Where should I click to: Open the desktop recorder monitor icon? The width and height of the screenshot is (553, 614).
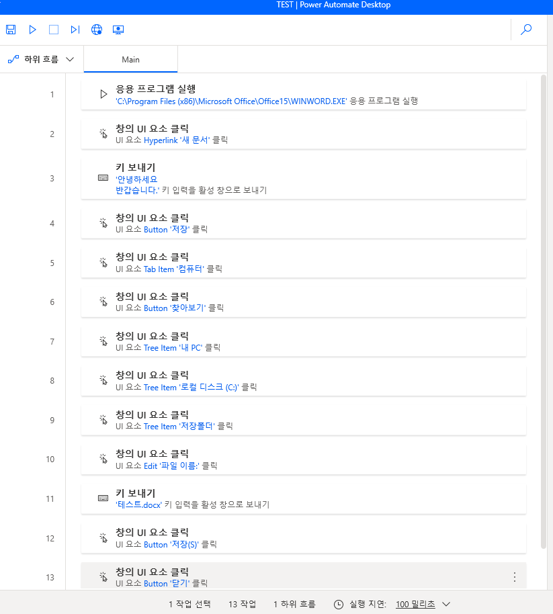coord(118,30)
